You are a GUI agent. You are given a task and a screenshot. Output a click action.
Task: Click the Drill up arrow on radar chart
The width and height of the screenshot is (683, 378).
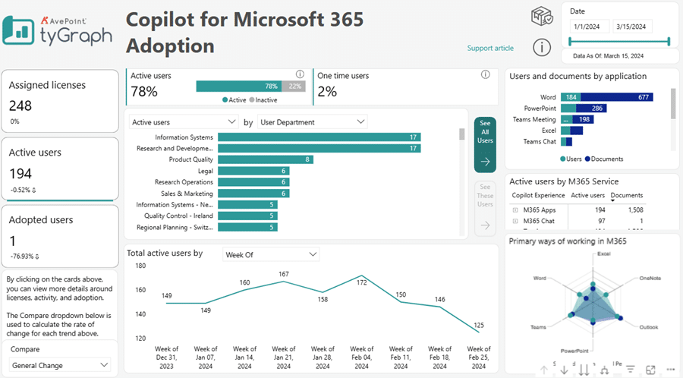tap(544, 370)
